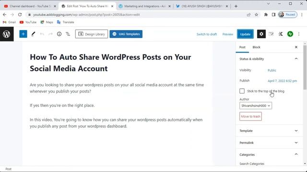Open a new browser tab
This screenshot has height=172, width=307.
point(236,6)
